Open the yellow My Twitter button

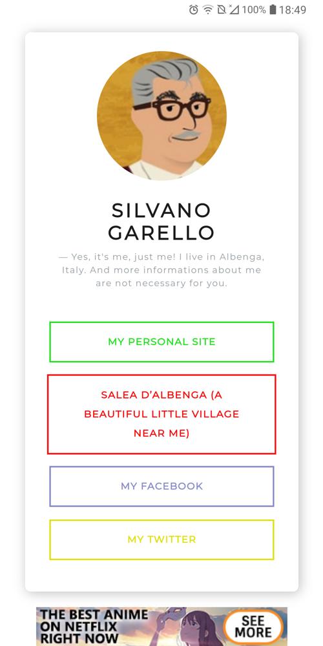tap(161, 539)
